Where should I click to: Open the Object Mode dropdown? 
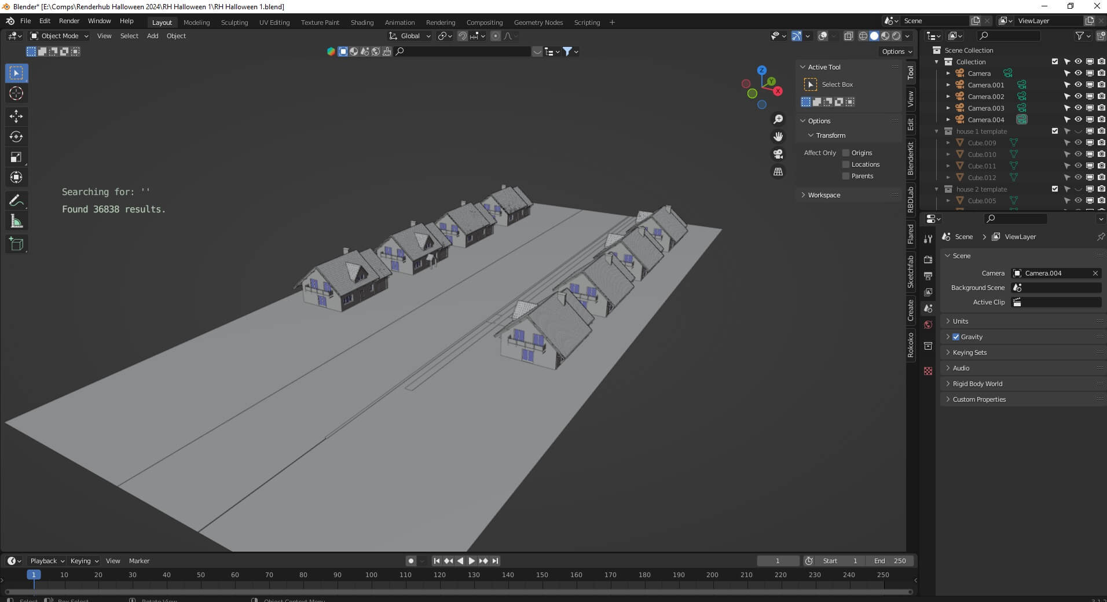coord(59,36)
